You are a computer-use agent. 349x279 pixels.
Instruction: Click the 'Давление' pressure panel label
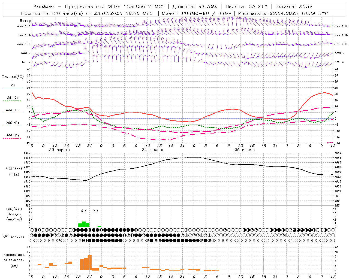tap(14, 168)
